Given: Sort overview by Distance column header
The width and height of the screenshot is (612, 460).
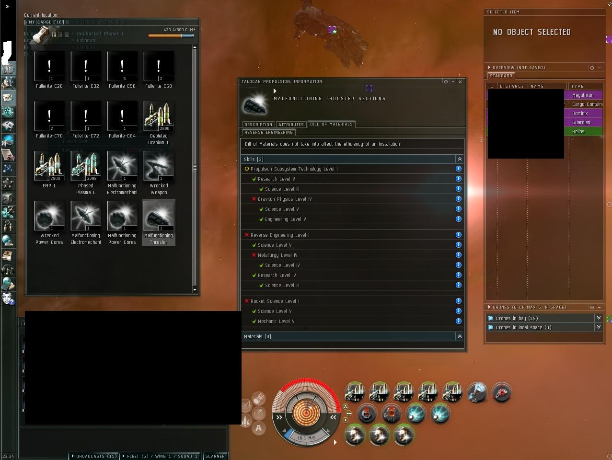Looking at the screenshot, I should pyautogui.click(x=511, y=86).
